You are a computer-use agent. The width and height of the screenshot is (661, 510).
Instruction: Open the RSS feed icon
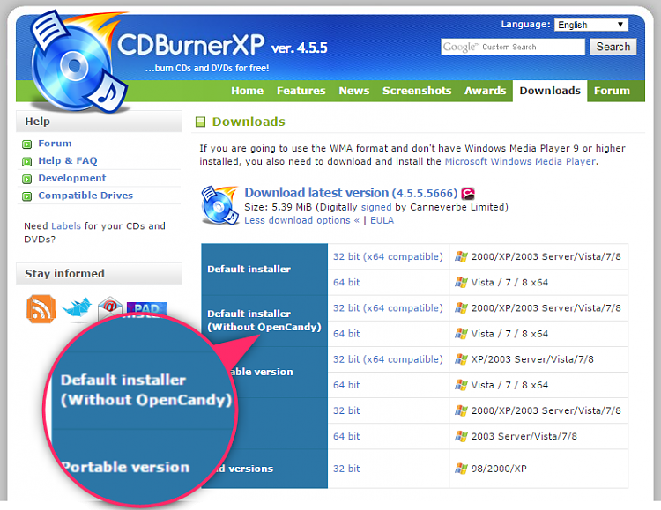pos(41,309)
